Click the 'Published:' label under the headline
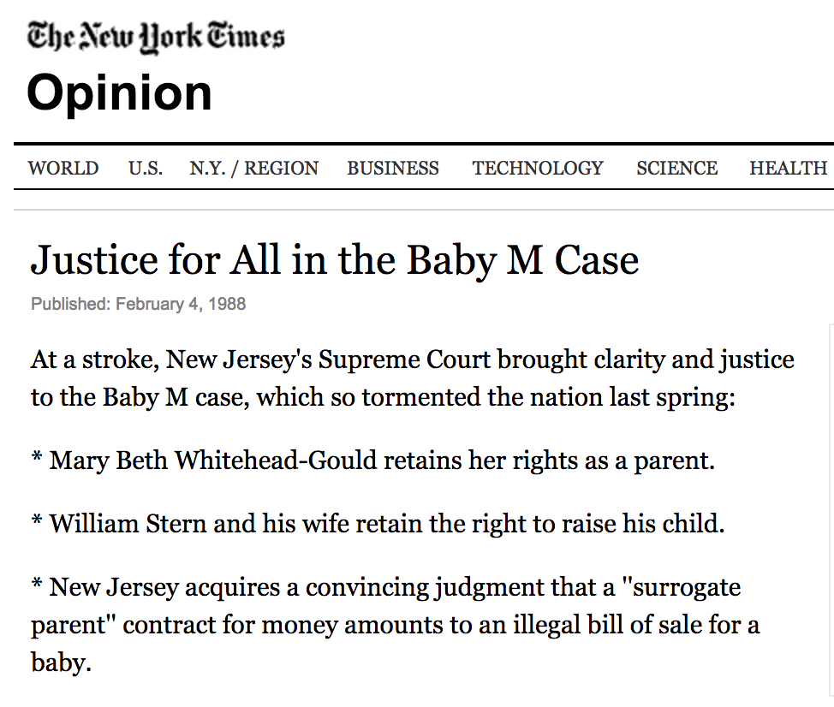 [x=70, y=304]
